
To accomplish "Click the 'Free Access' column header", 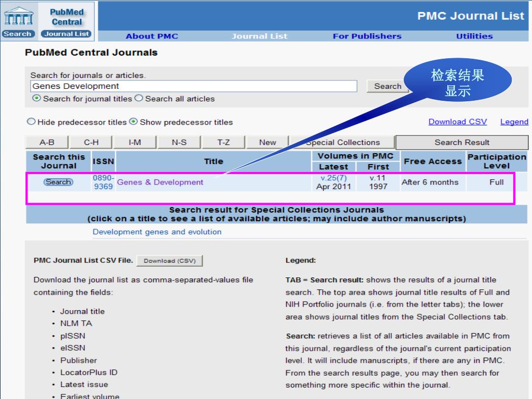I will [x=433, y=161].
